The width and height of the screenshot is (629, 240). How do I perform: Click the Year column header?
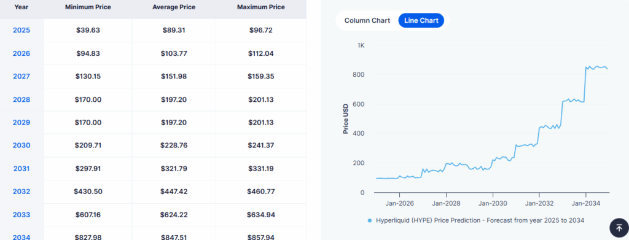(21, 7)
